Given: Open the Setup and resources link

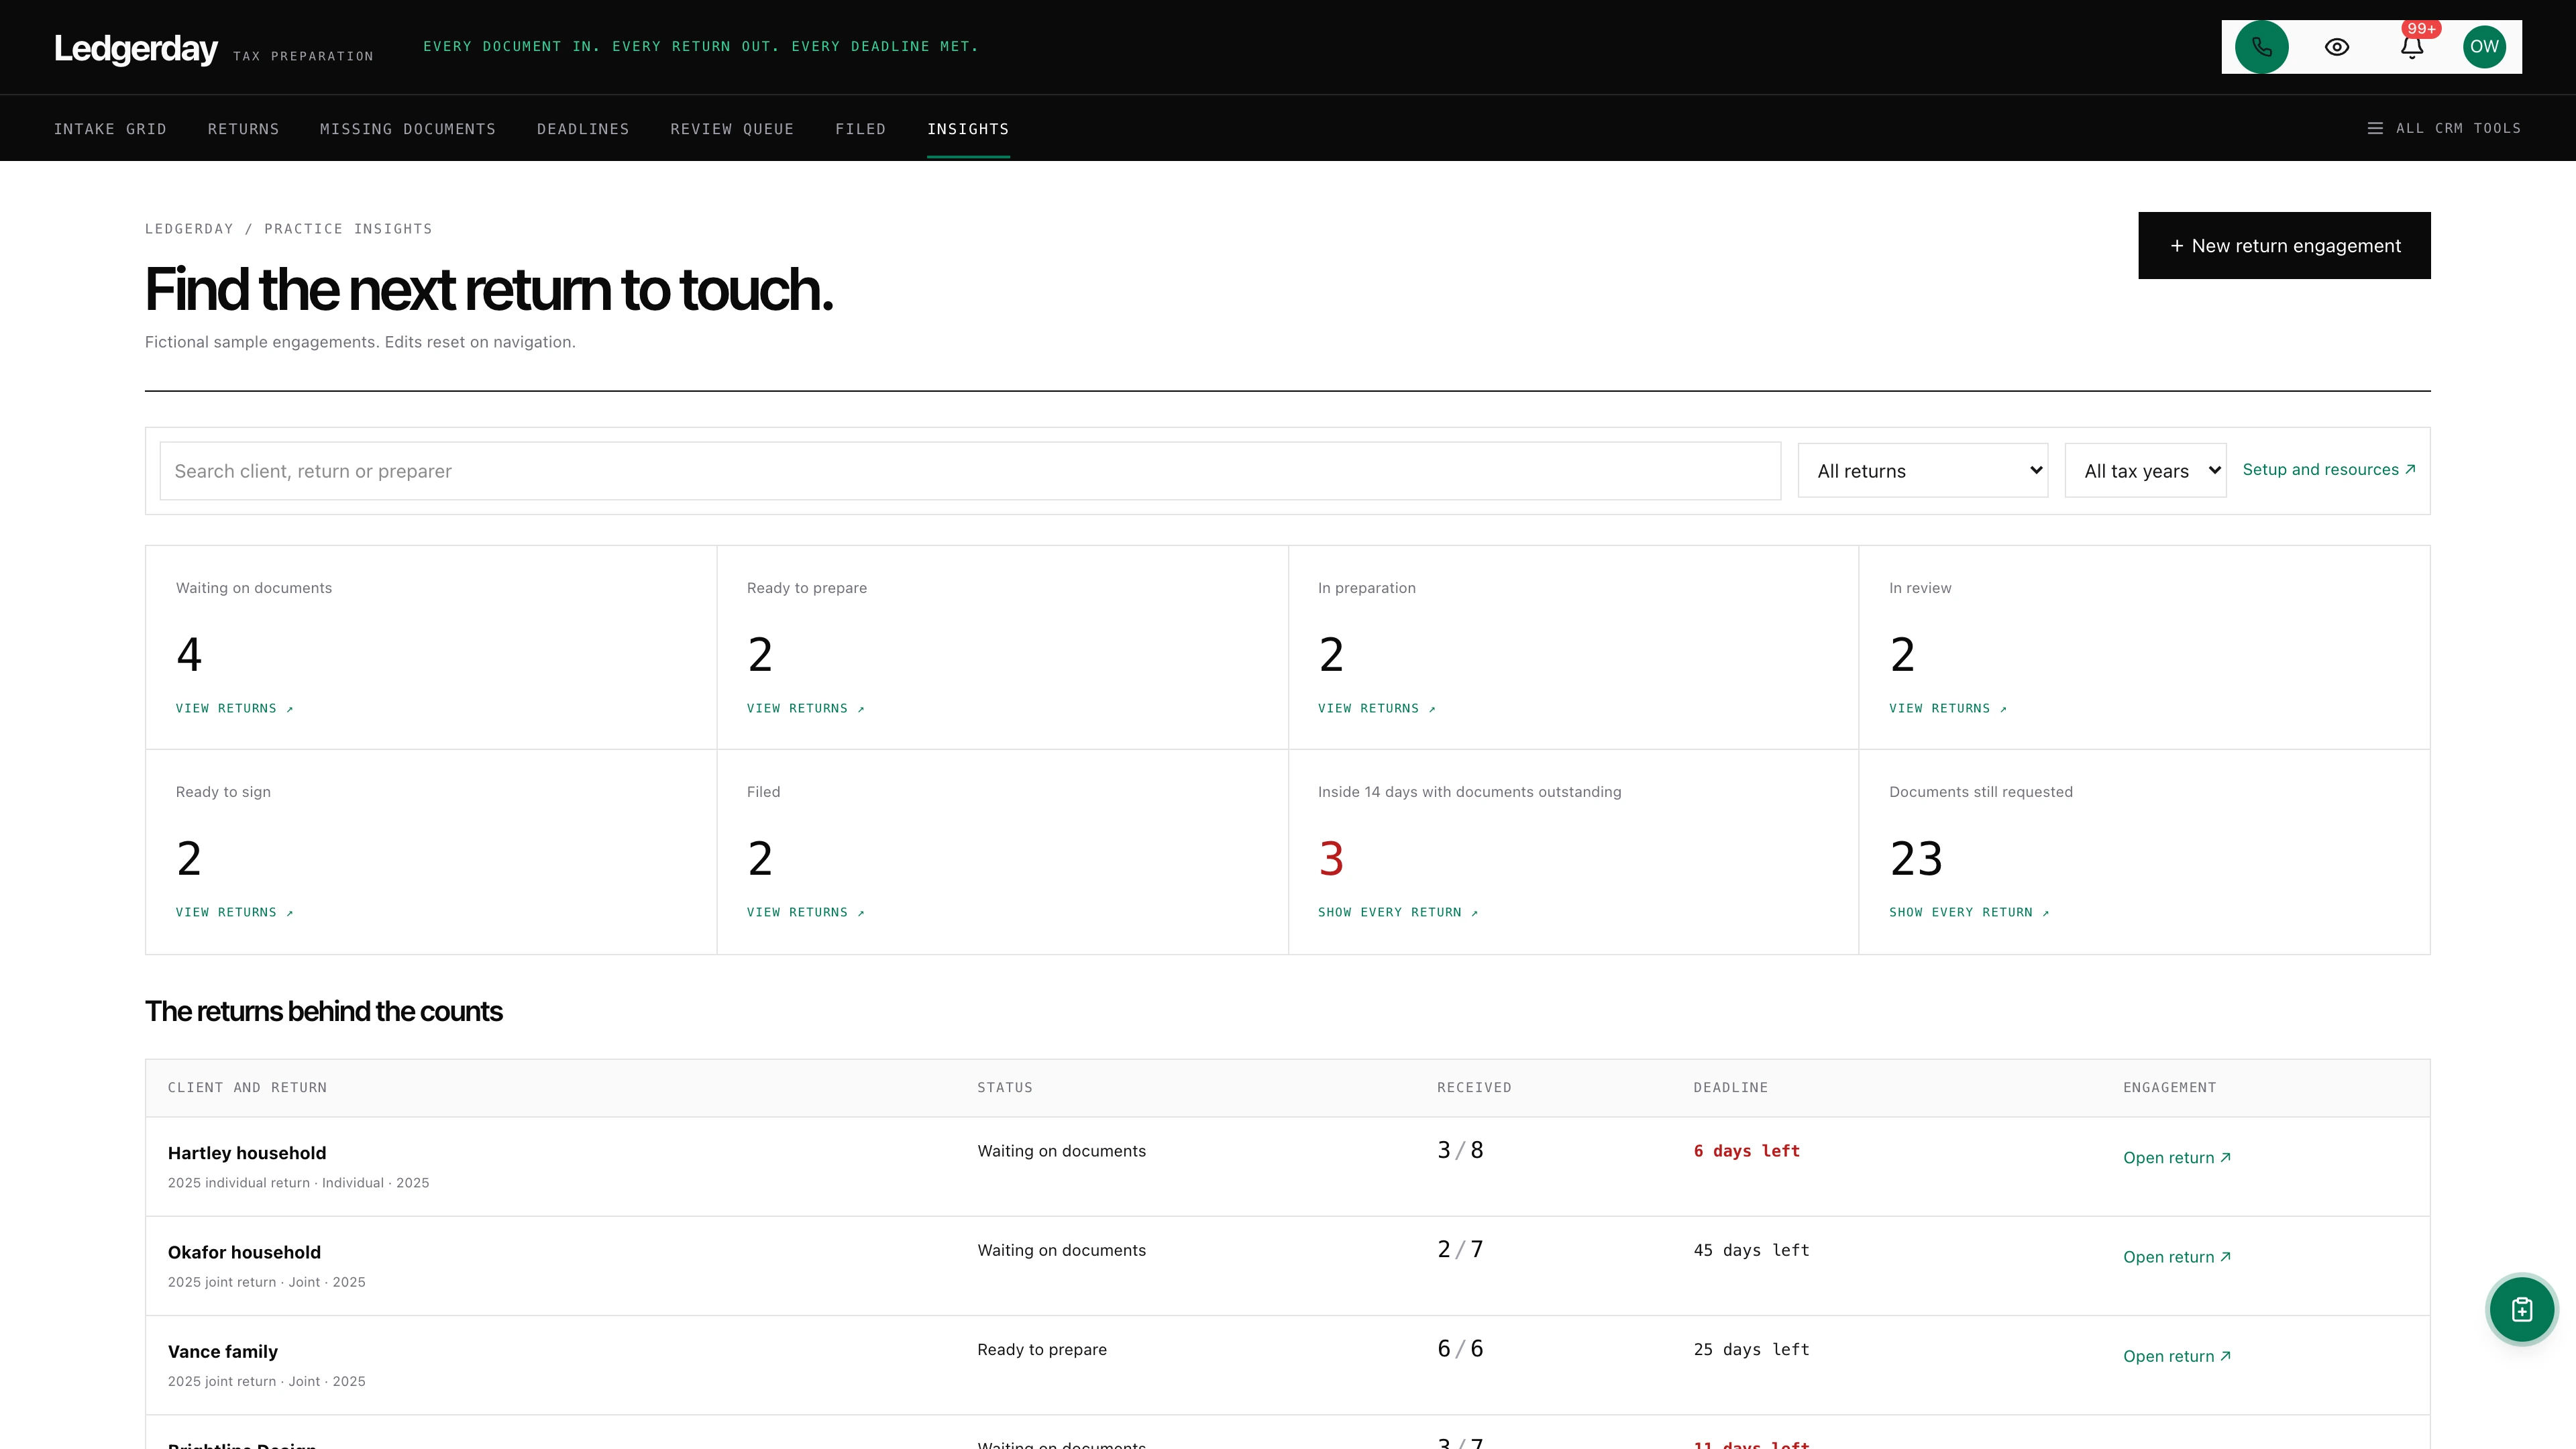Looking at the screenshot, I should coord(2328,470).
